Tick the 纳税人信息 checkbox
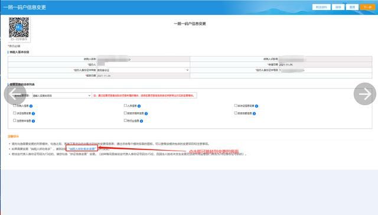The width and height of the screenshot is (378, 215). 14,106
